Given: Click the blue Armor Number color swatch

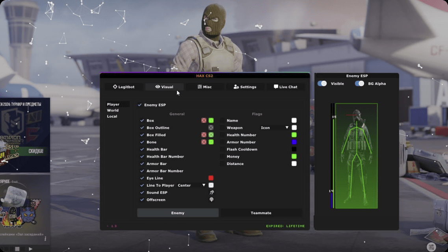Looking at the screenshot, I should [294, 142].
